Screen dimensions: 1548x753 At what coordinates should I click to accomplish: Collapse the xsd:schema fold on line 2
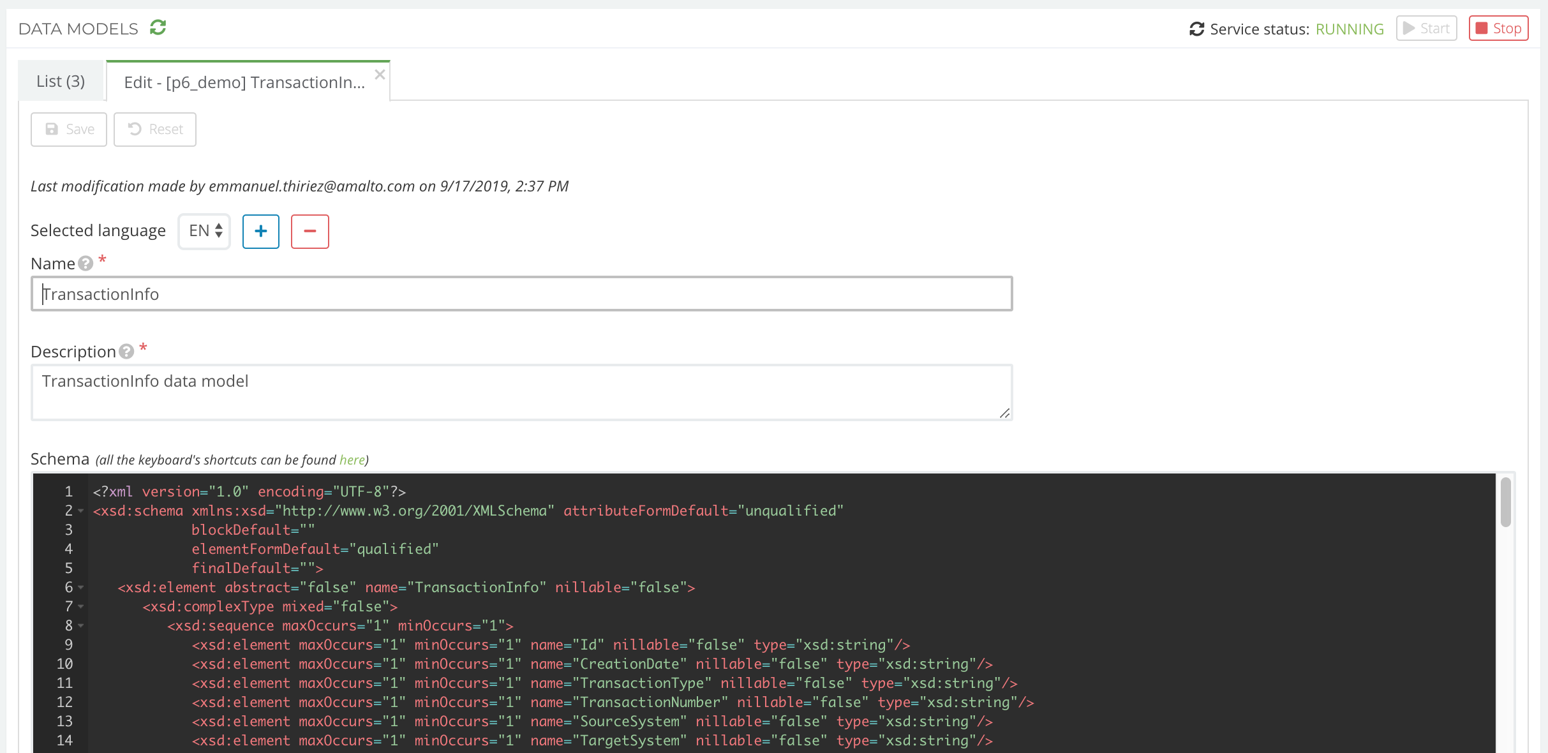point(80,511)
